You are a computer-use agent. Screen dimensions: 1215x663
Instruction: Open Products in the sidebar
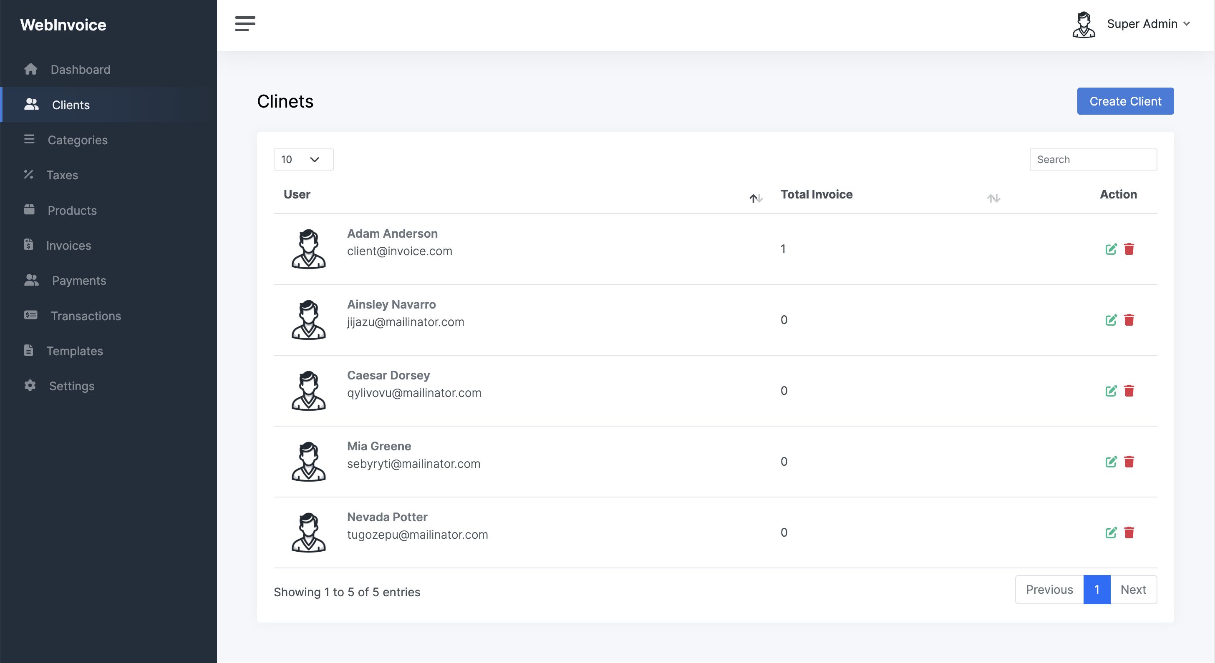tap(72, 210)
